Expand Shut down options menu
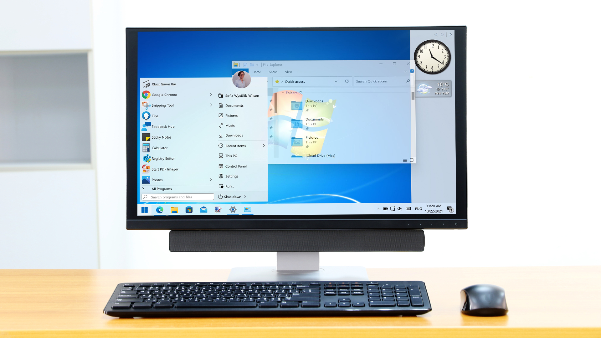Image resolution: width=601 pixels, height=338 pixels. point(246,197)
